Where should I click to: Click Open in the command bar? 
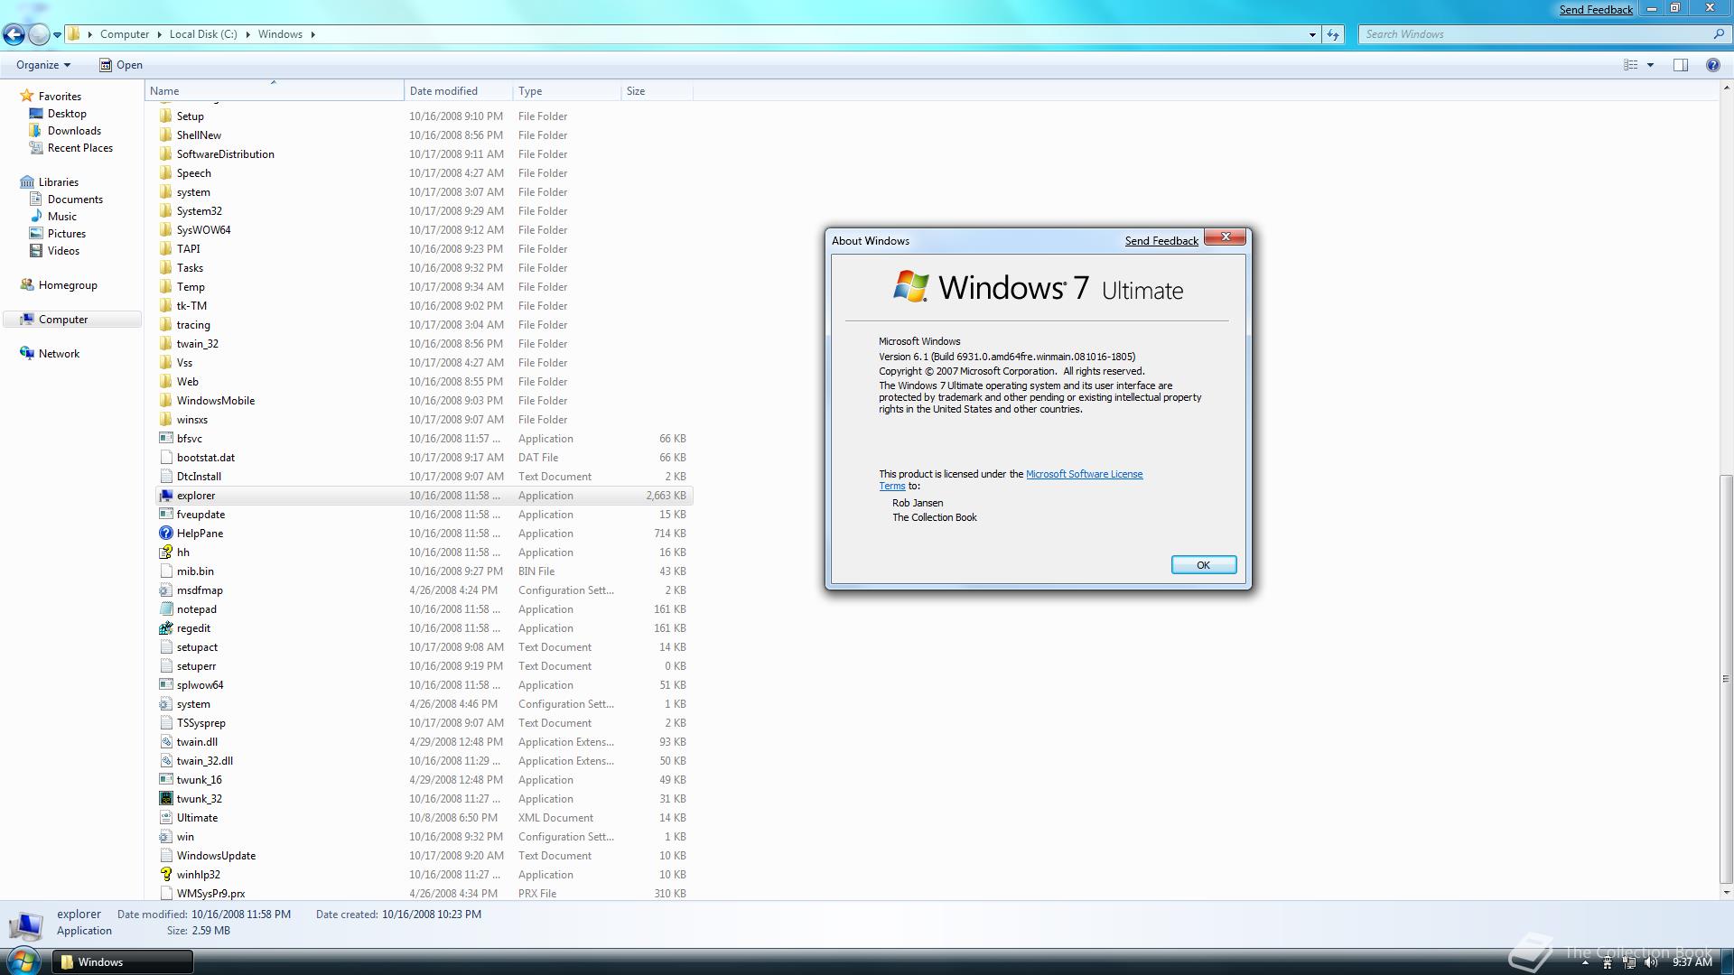coord(121,65)
